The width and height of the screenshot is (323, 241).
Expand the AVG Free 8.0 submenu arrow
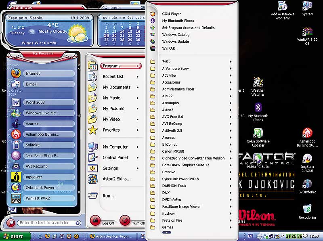pos(231,117)
